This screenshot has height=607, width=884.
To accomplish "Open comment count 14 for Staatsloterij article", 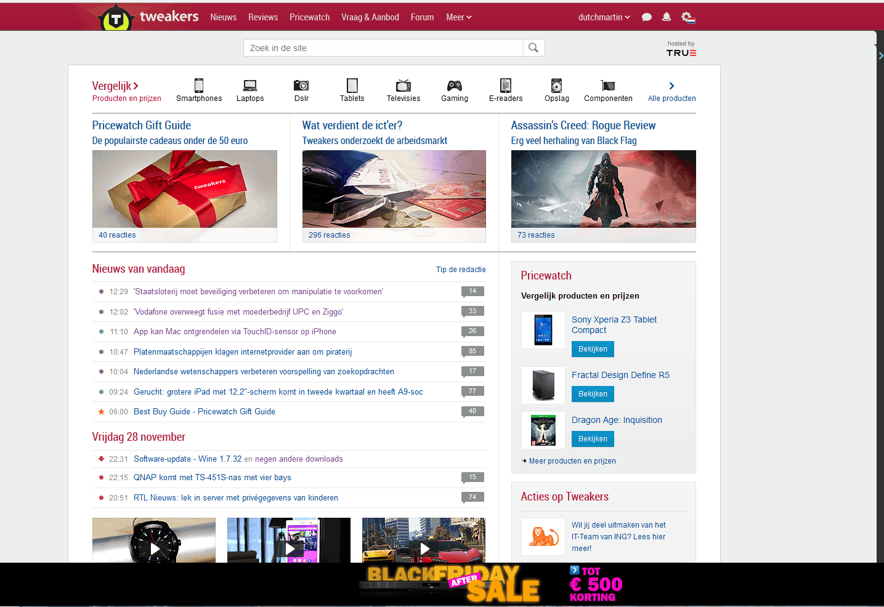I will pos(472,291).
